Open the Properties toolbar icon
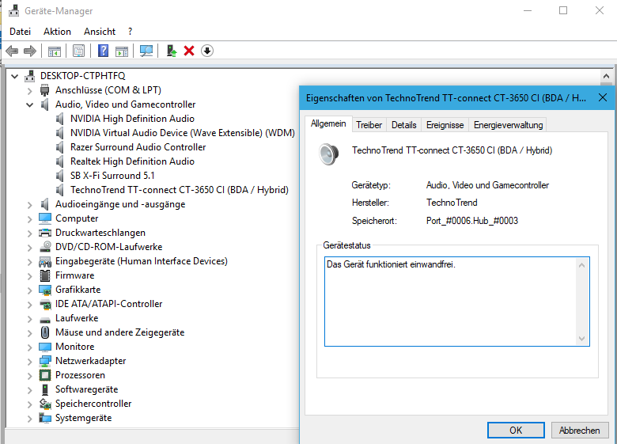 pos(78,51)
